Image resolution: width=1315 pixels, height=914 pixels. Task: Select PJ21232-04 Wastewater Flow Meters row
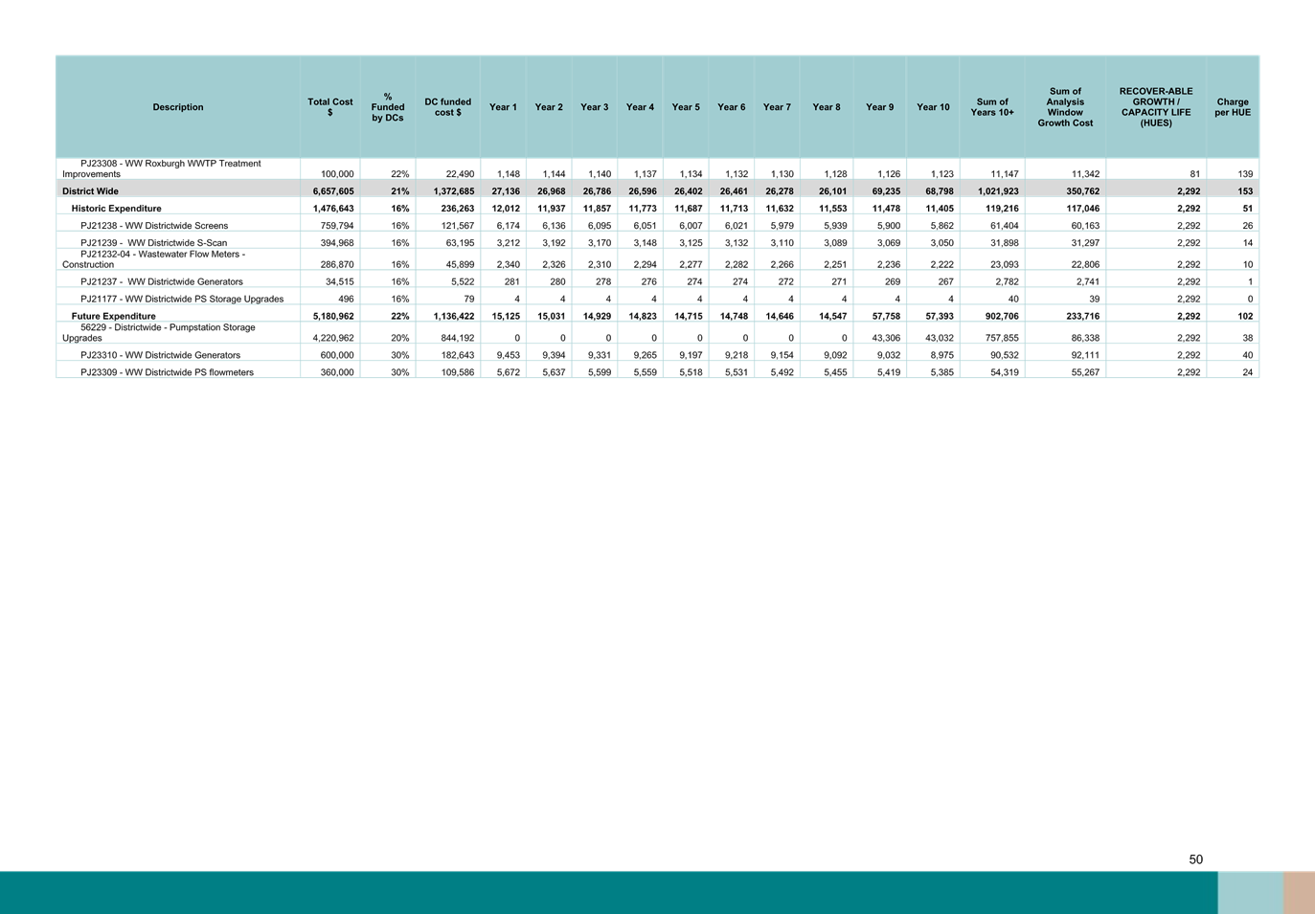pos(154,259)
